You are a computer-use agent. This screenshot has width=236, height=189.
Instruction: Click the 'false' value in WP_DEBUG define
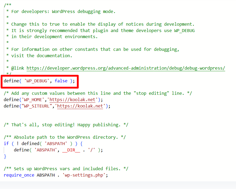pyautogui.click(x=61, y=81)
